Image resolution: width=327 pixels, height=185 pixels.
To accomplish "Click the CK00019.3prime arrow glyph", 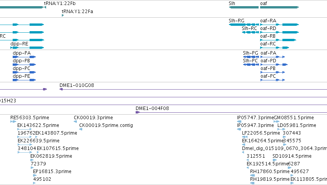I will (75, 122).
